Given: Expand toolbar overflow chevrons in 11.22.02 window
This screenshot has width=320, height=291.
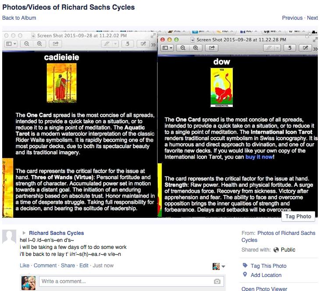Looking at the screenshot, I should (153, 45).
